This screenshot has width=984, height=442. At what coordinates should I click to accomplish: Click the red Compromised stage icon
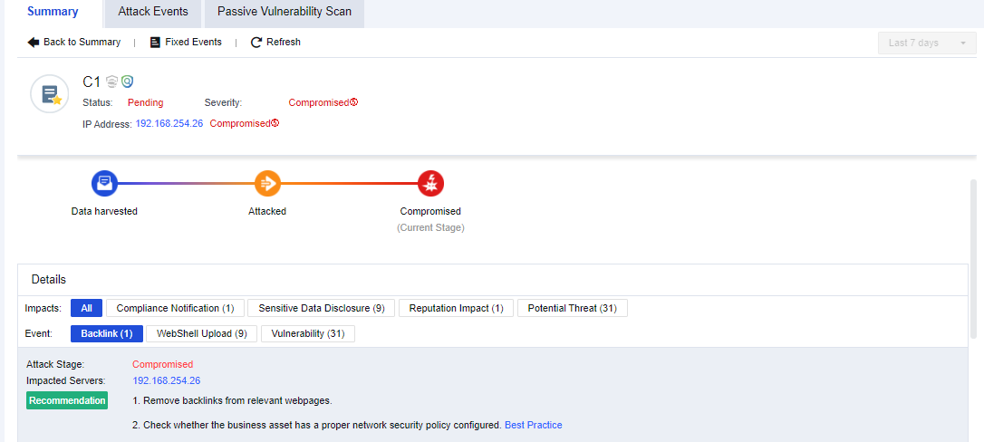(430, 184)
